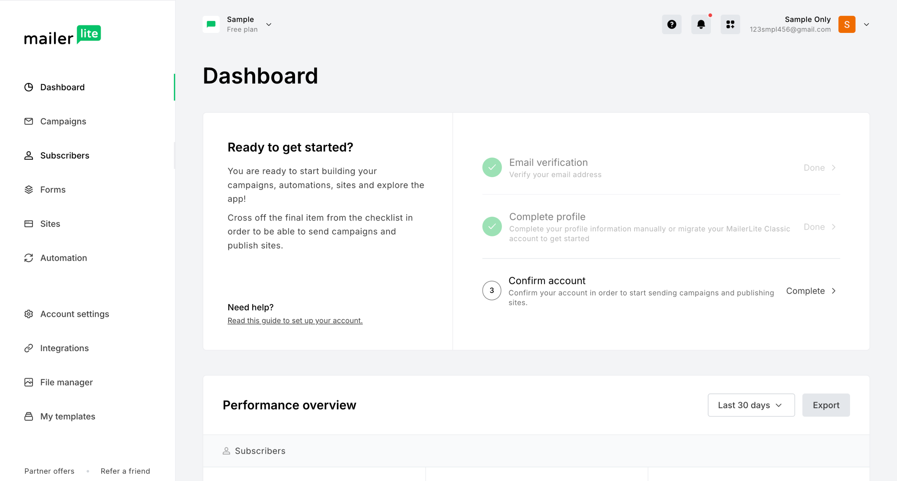Click the Automation refresh icon
Image resolution: width=897 pixels, height=481 pixels.
(29, 258)
